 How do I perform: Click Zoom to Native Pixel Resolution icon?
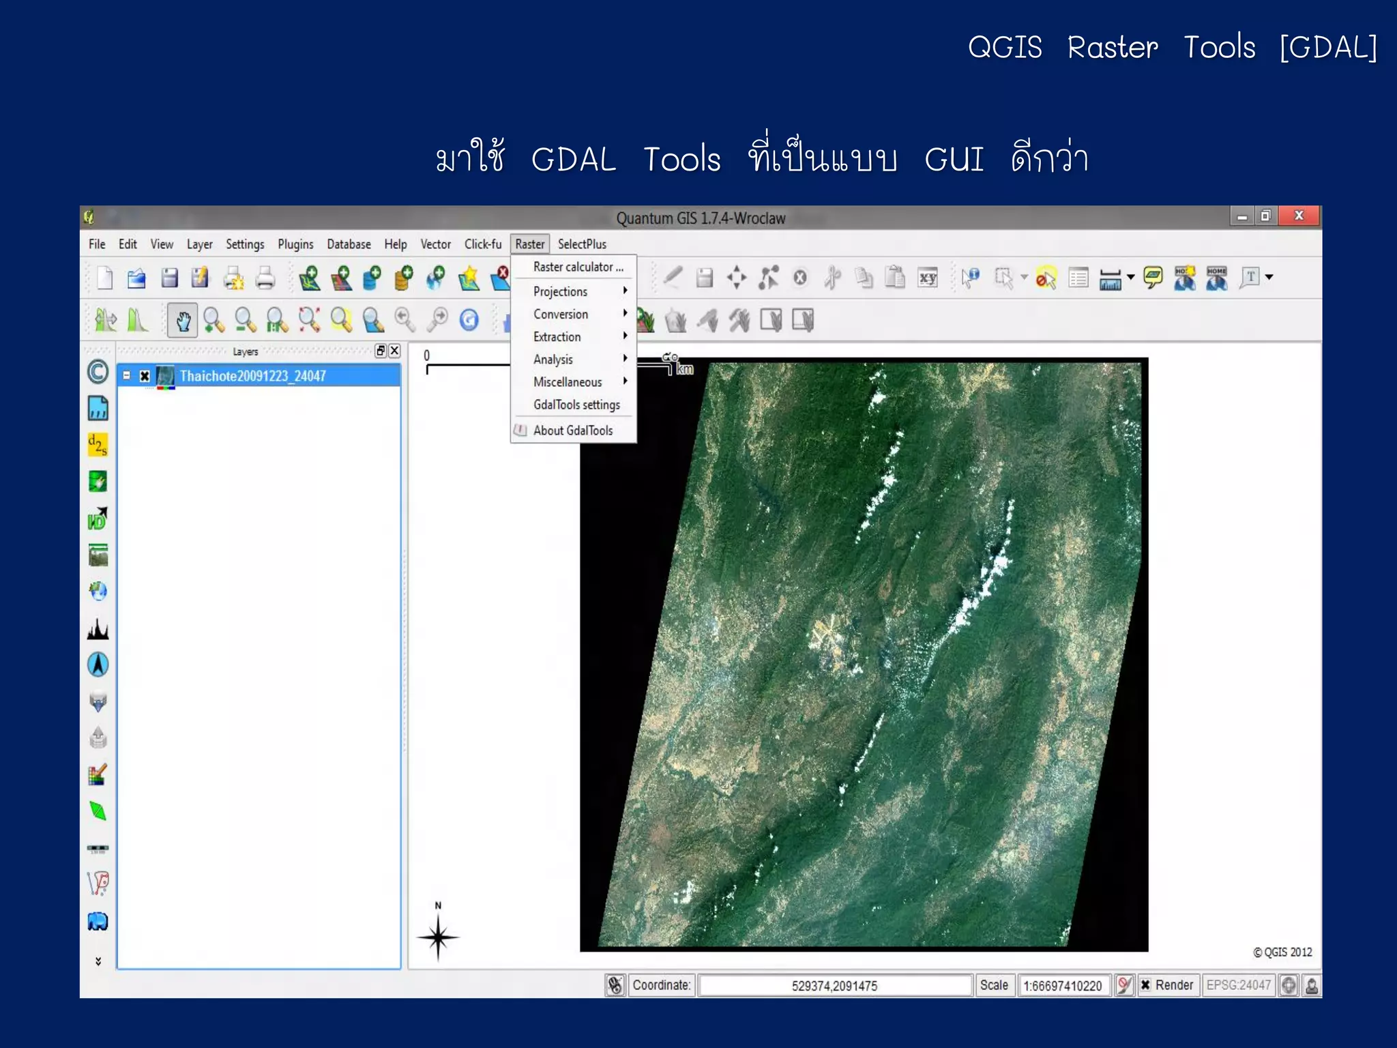tap(277, 320)
